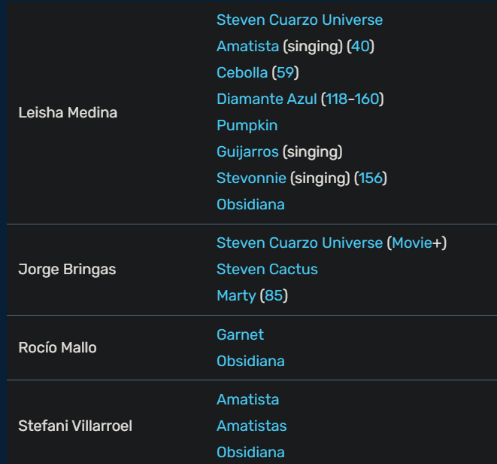Screen dimensions: 497x464
Task: Click the Amatista (singing) link
Action: 248,47
